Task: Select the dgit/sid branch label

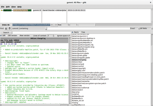Action: (x=7, y=10)
